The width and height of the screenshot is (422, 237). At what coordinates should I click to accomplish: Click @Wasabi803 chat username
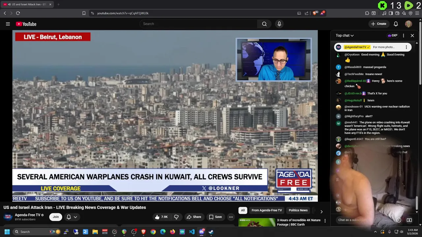pyautogui.click(x=353, y=67)
